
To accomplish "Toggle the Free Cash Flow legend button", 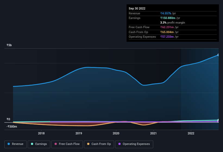I will click(67, 144).
